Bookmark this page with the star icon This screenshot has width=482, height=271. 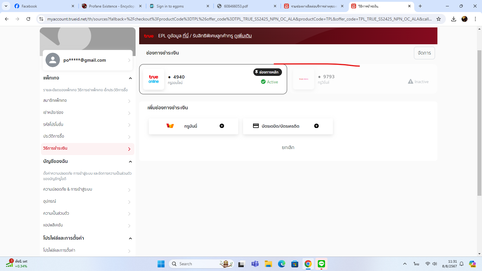coord(439,19)
